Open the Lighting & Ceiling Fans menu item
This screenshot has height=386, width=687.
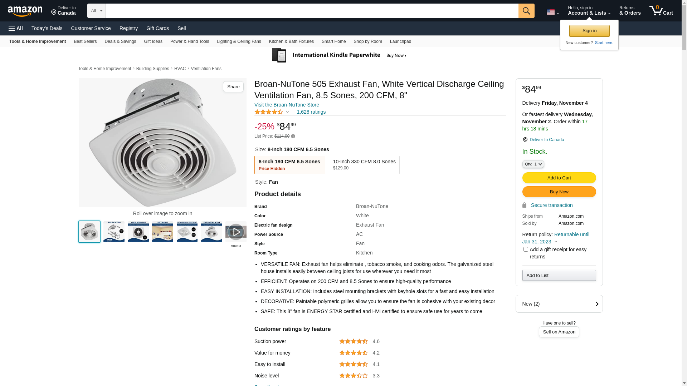pyautogui.click(x=239, y=41)
